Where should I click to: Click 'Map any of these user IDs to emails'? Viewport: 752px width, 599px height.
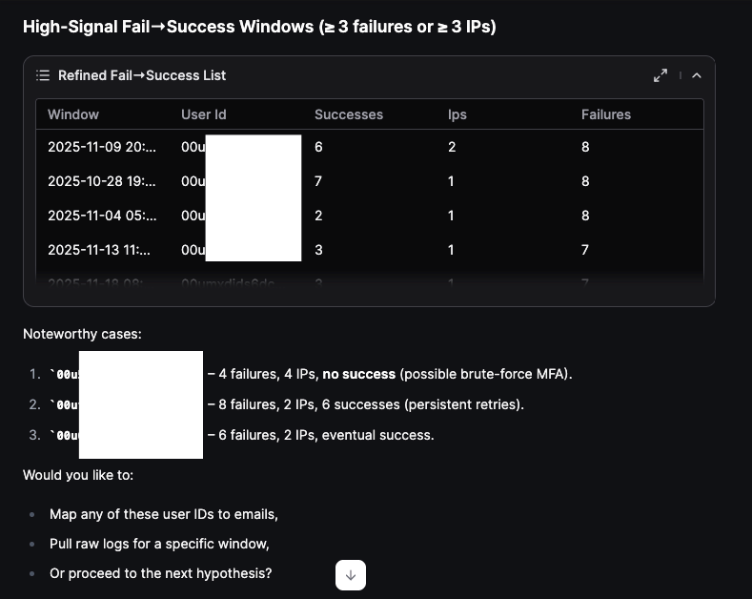pyautogui.click(x=164, y=514)
